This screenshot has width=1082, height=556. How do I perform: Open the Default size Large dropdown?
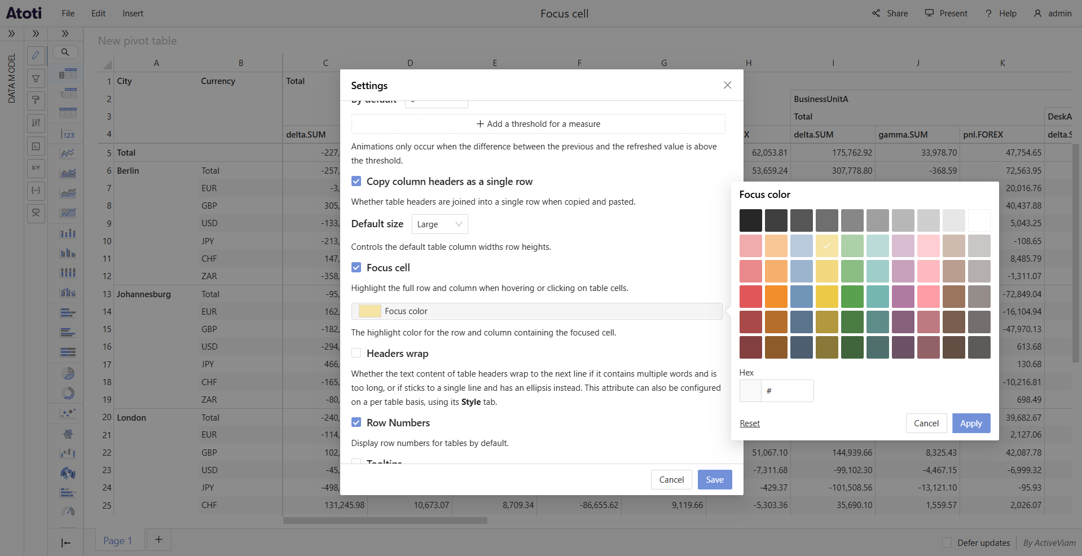pyautogui.click(x=439, y=224)
